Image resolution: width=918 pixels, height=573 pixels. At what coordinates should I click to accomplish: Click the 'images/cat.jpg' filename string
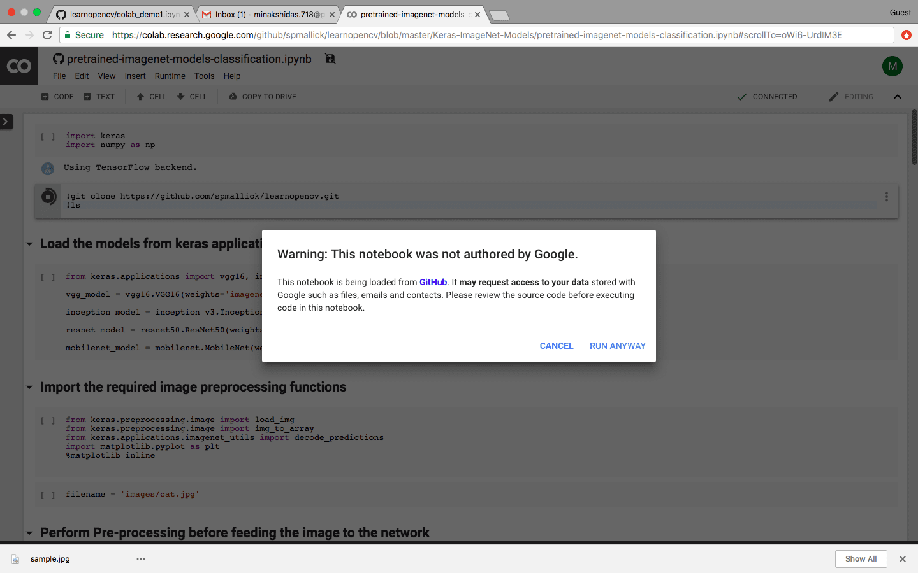pos(160,494)
